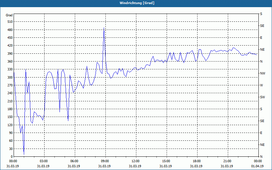272x170 pixels.
Task: Click the 'Windrichtung [Grad]' chart title
Action: click(137, 3)
